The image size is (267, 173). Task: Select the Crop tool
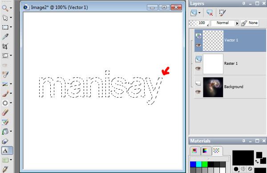click(5, 46)
